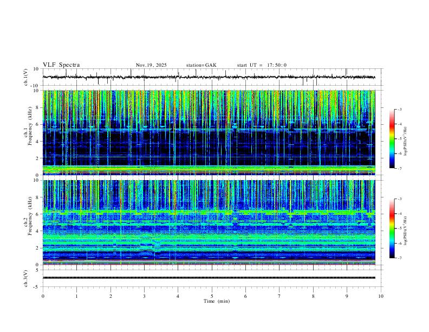Screen dimensions: 429x332
Task: Click the ch.2 spectrogram color bar
Action: [x=392, y=228]
